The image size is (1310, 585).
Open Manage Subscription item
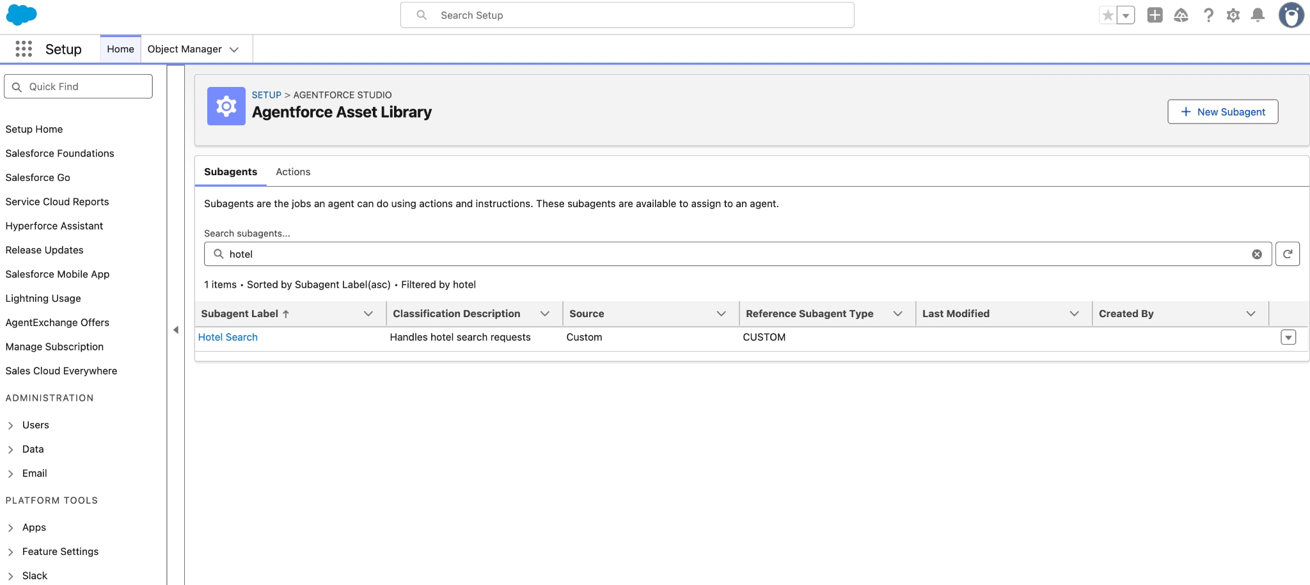(54, 347)
